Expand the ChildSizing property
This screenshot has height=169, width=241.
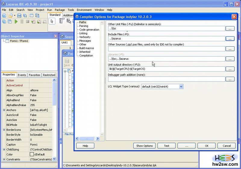click(x=4, y=149)
